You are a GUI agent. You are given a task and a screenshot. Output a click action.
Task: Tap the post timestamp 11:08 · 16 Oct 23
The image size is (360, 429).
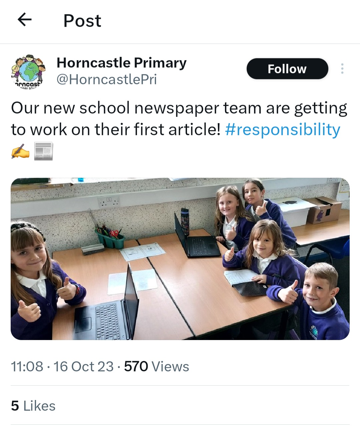pos(62,366)
